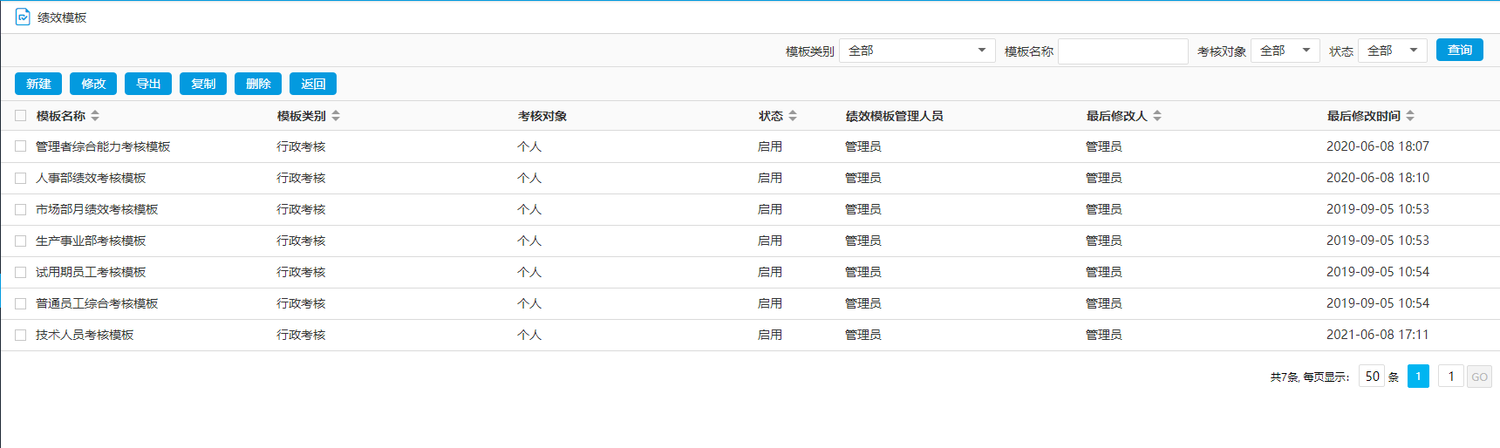Tick the select-all checkbox in table header

pos(21,116)
